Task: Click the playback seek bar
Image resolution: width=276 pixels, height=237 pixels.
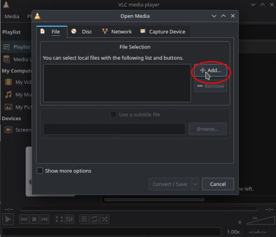Action: 139,209
